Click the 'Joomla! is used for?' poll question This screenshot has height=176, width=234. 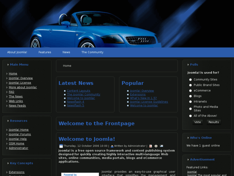point(203,73)
